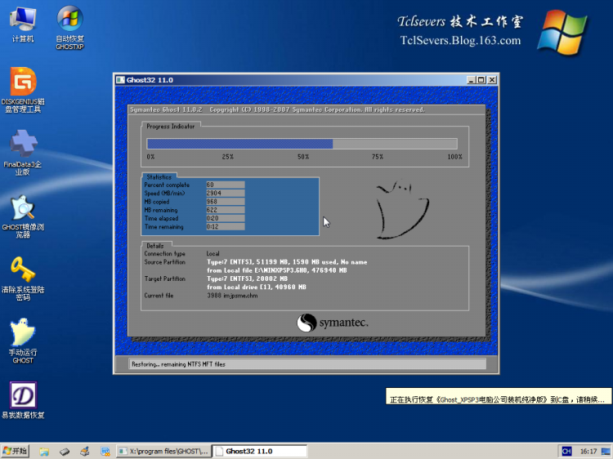Click the 开始 start button
The height and width of the screenshot is (459, 613).
[15, 451]
